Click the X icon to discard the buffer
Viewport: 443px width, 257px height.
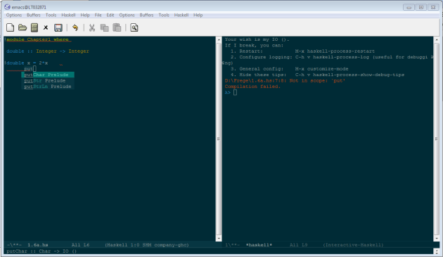[x=46, y=27]
